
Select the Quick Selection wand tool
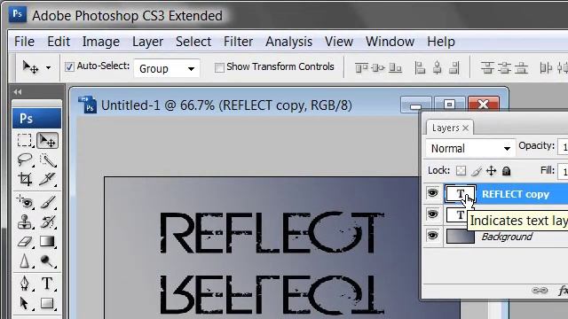[47, 159]
